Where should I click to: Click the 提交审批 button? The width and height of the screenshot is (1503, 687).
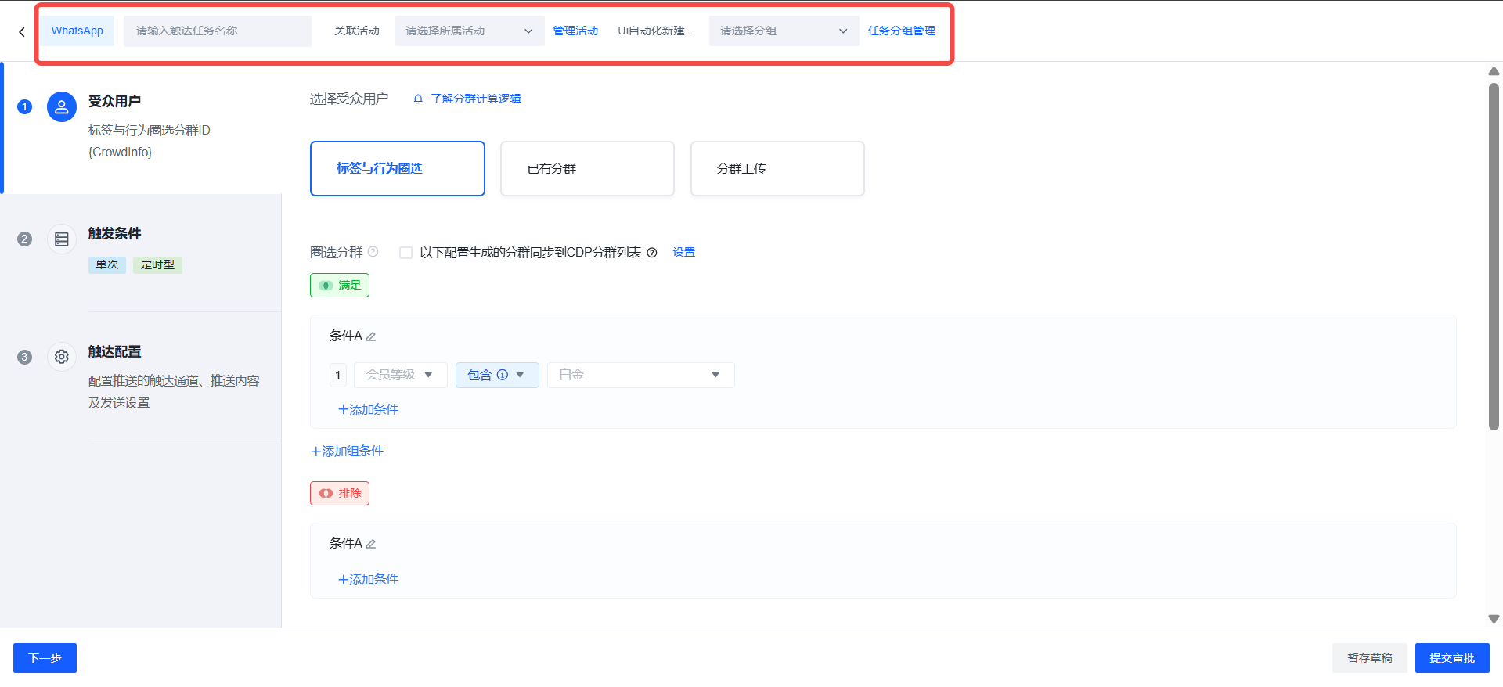pyautogui.click(x=1451, y=659)
